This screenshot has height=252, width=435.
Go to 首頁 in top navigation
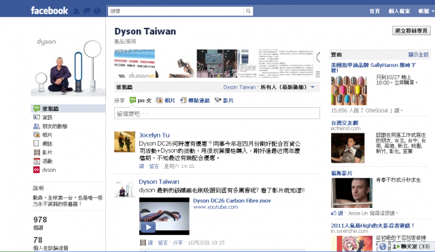click(375, 11)
